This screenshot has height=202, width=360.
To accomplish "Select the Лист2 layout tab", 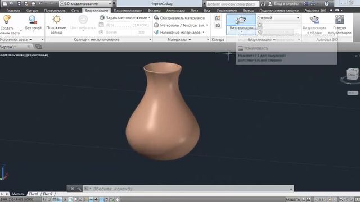I will point(48,194).
